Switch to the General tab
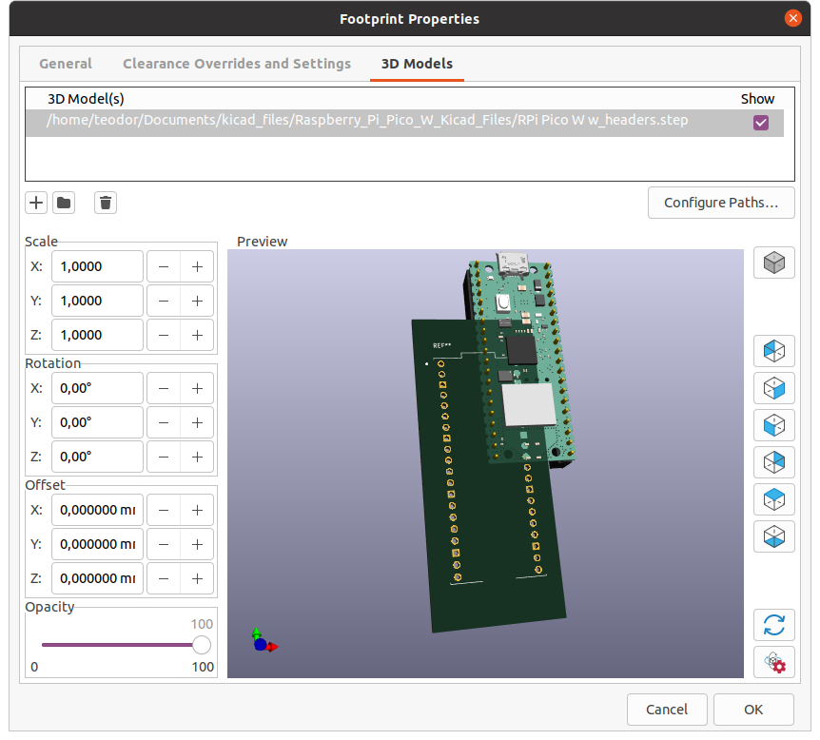Image resolution: width=820 pixels, height=740 pixels. coord(66,64)
